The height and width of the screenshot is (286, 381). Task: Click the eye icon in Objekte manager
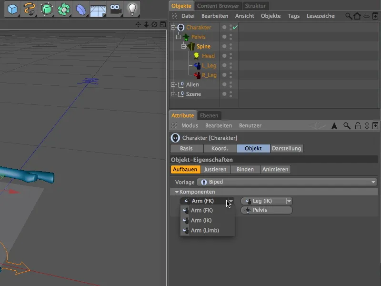pyautogui.click(x=366, y=16)
